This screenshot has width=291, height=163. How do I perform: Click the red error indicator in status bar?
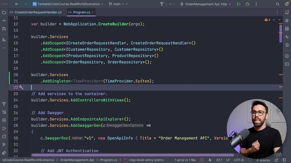click(x=202, y=160)
